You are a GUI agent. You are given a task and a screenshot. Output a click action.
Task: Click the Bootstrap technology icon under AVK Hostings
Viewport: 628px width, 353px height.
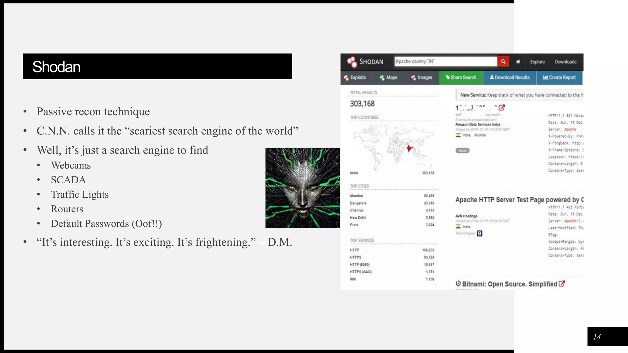[480, 233]
